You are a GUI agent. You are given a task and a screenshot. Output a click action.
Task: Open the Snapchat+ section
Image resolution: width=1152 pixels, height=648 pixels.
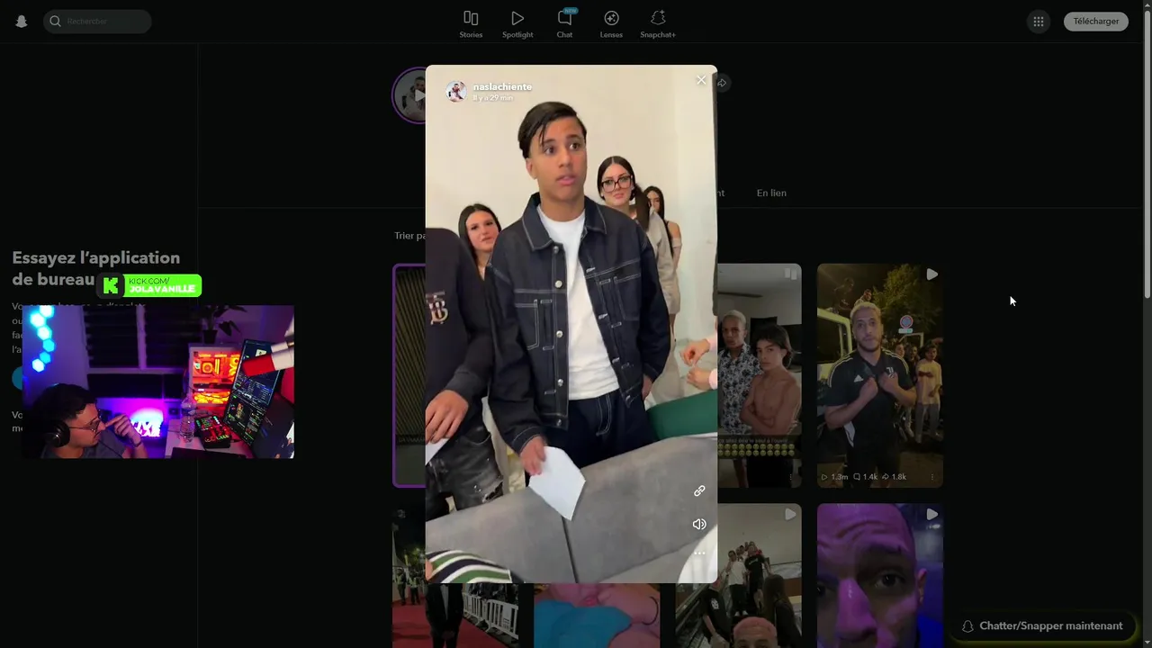(x=658, y=24)
